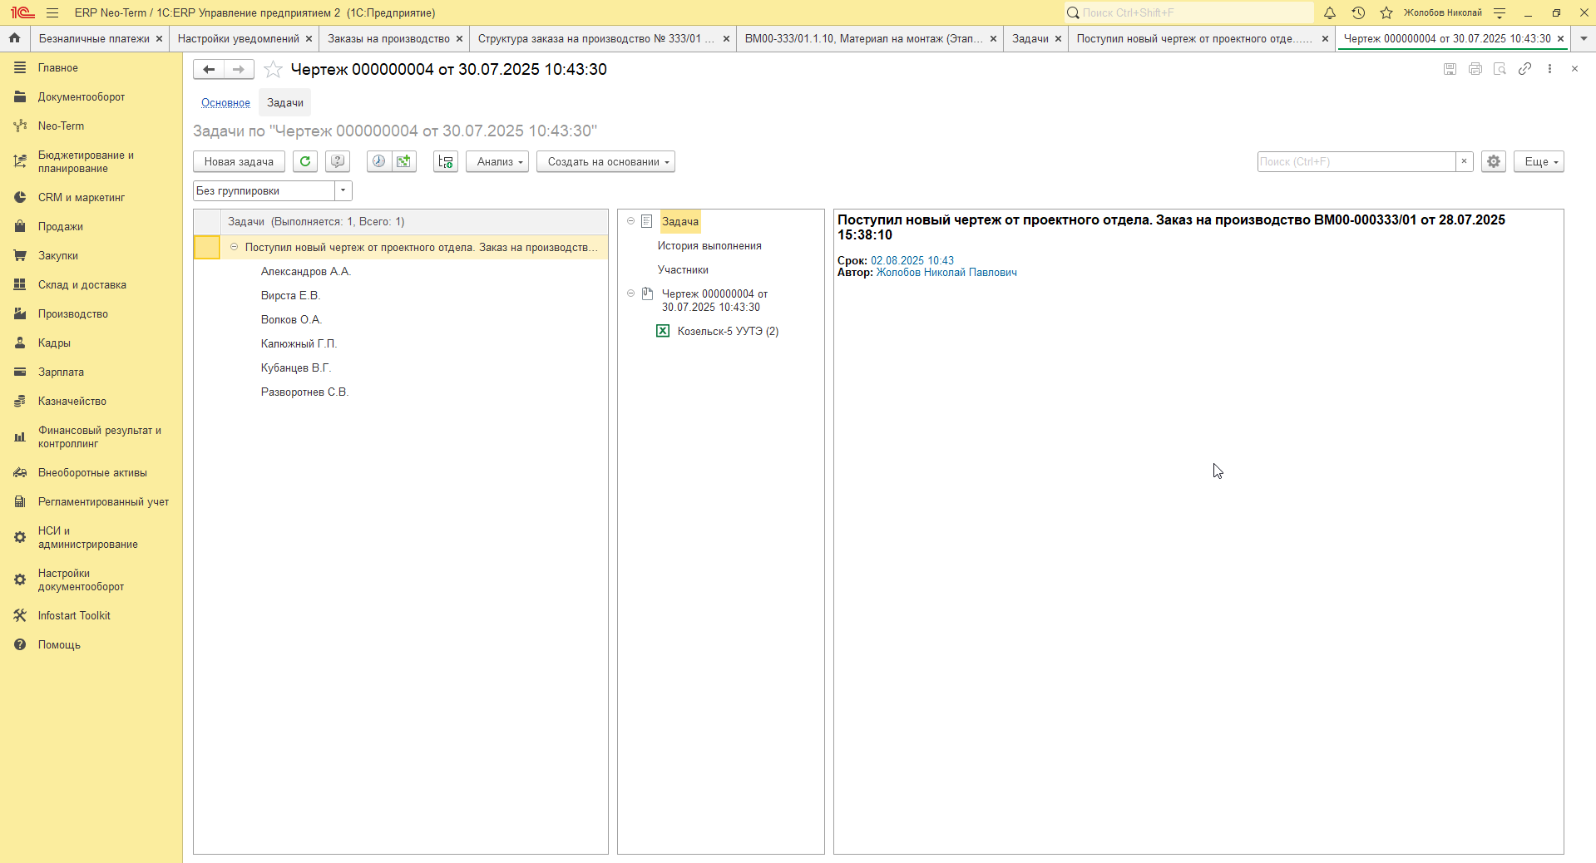Screen dimensions: 1596x863
Task: Close the Безналичные платежи tab
Action: click(x=159, y=38)
